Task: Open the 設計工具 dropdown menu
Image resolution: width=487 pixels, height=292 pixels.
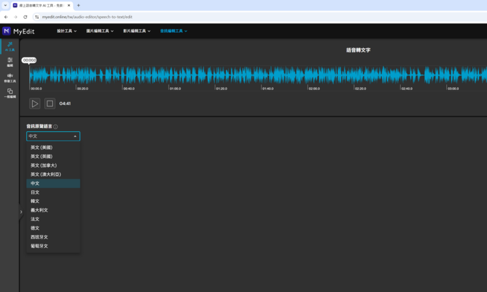Action: (66, 31)
